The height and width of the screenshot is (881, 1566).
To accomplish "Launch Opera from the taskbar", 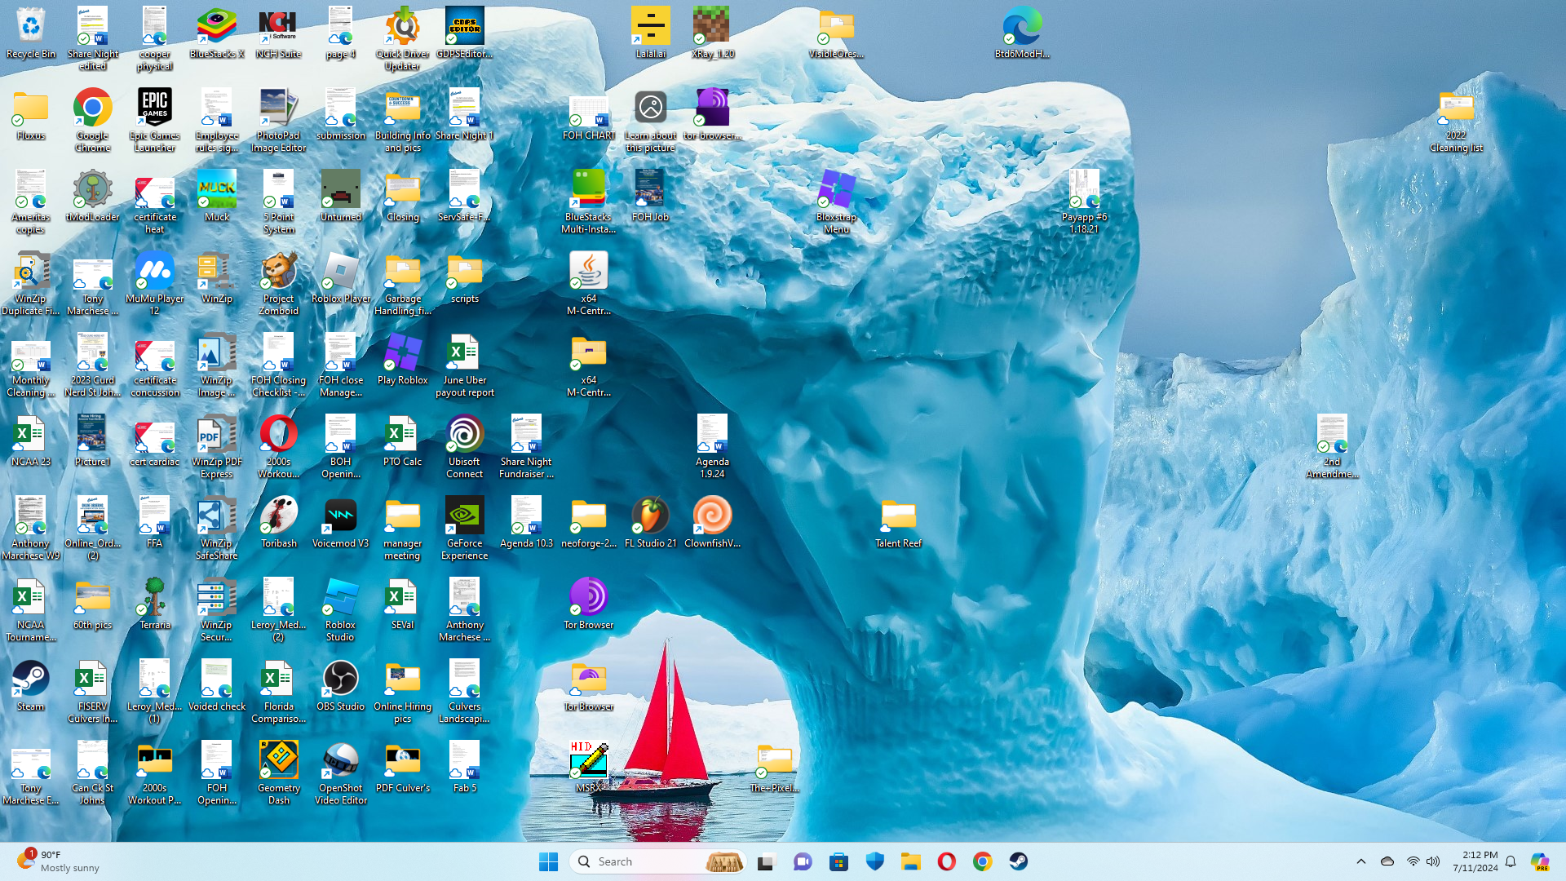I will [x=946, y=861].
